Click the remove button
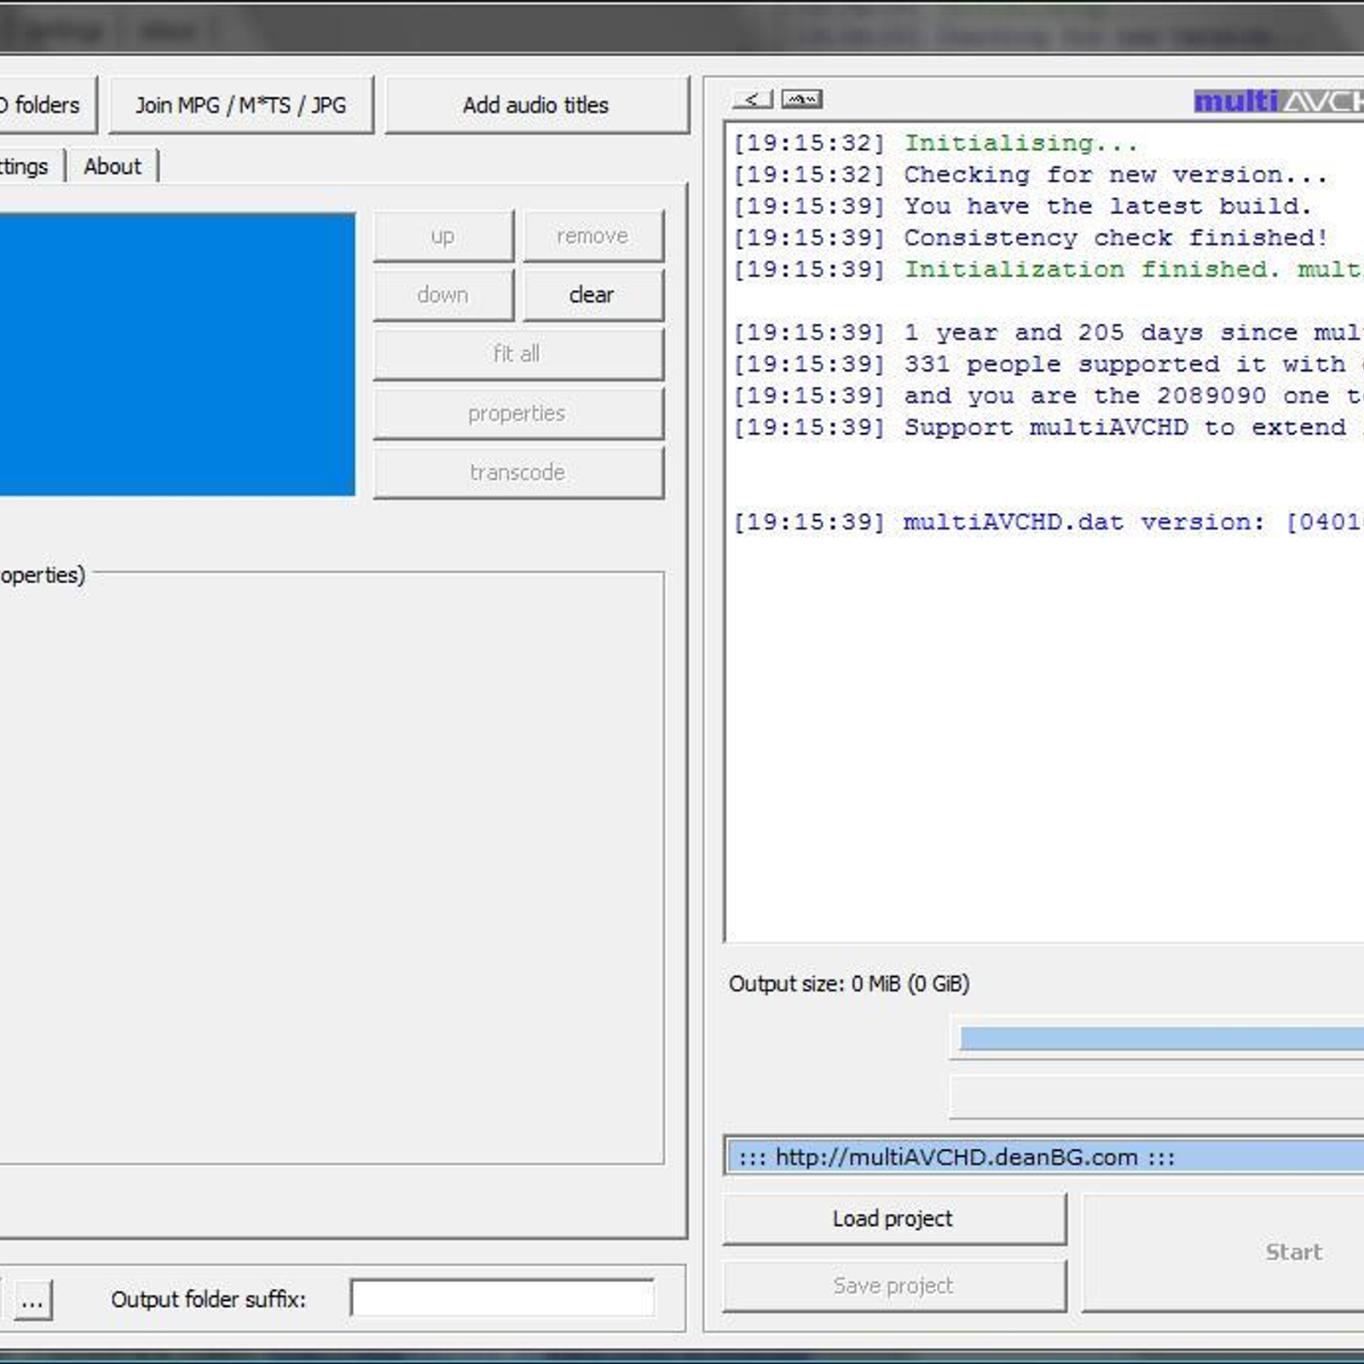The height and width of the screenshot is (1364, 1364). click(592, 236)
